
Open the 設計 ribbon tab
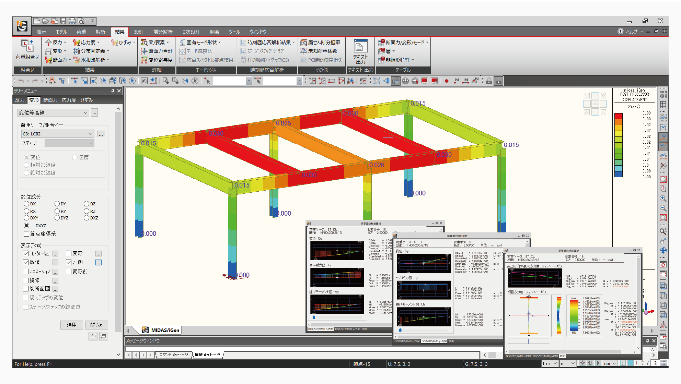(139, 32)
